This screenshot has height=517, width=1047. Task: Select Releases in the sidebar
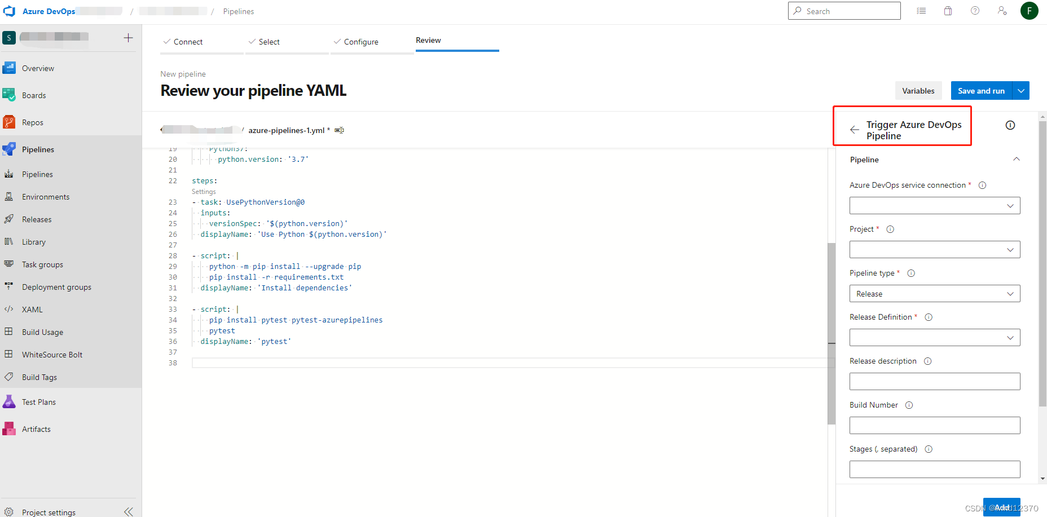click(x=37, y=219)
